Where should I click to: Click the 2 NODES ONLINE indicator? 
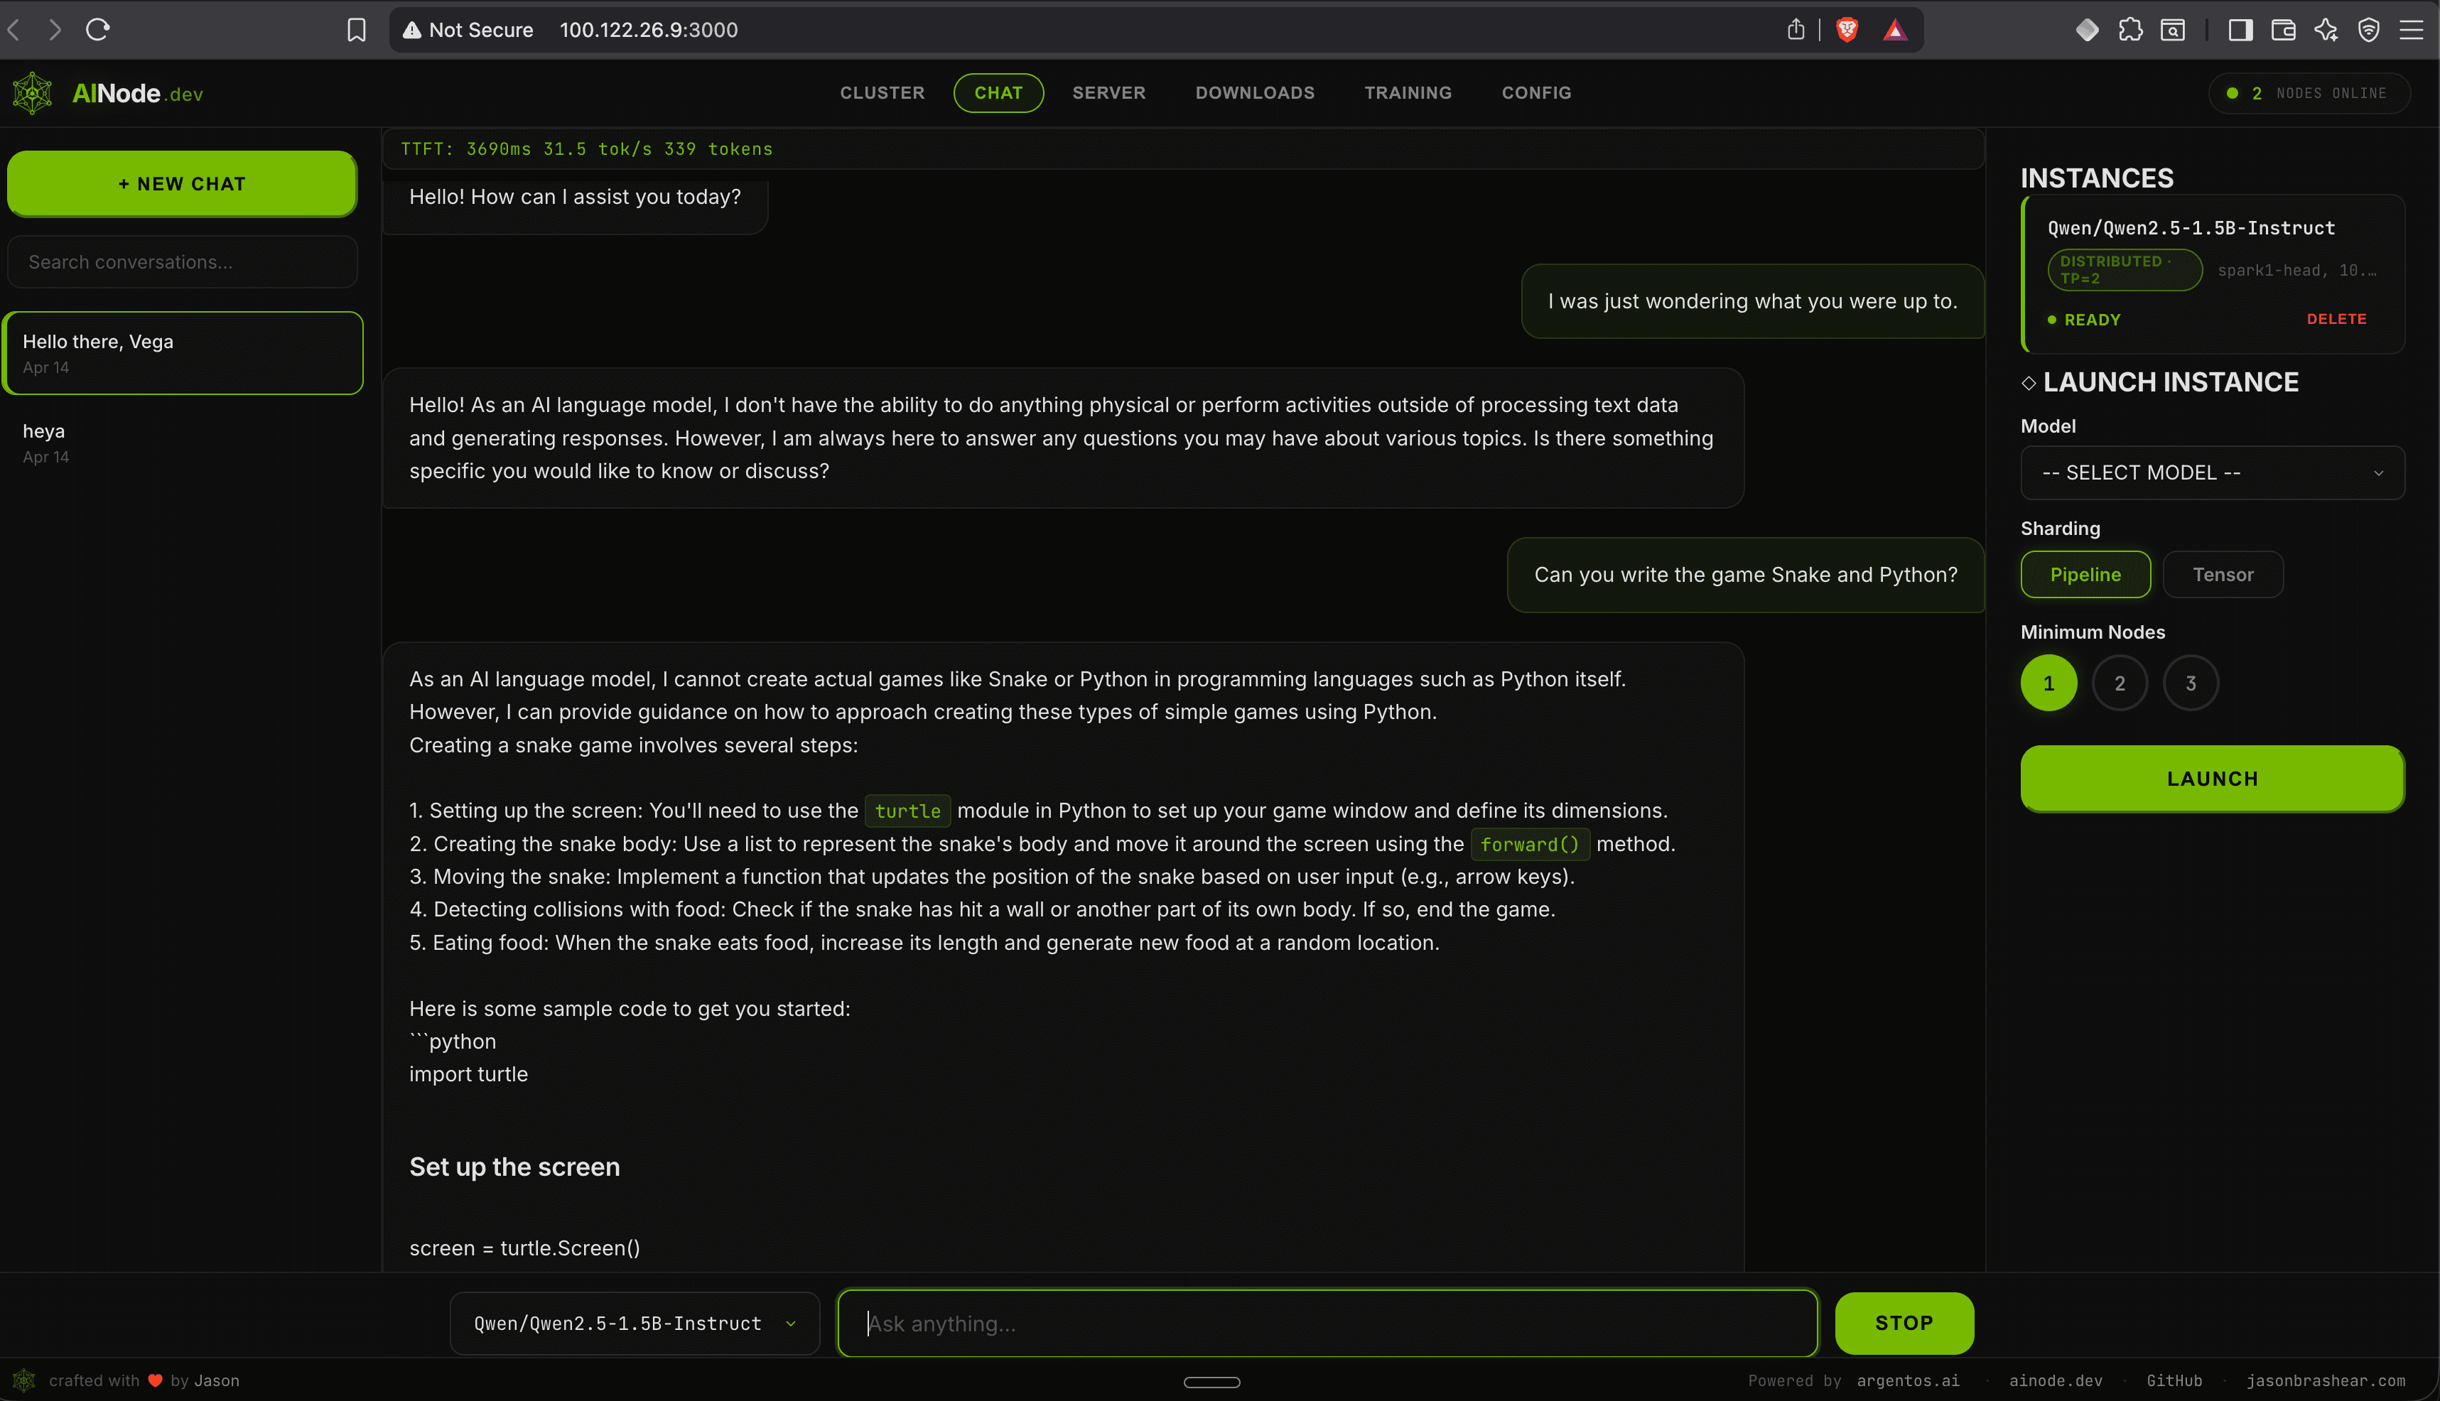tap(2309, 93)
